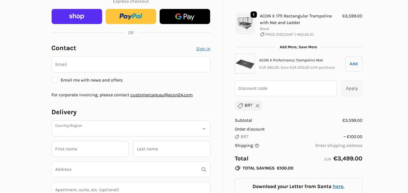Click the total savings tag icon
This screenshot has width=408, height=193.
[x=237, y=168]
